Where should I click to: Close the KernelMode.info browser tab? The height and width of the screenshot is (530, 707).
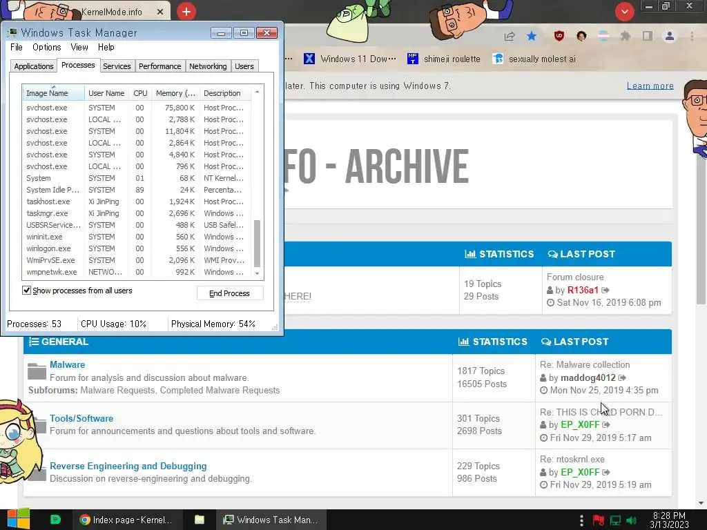pos(160,12)
